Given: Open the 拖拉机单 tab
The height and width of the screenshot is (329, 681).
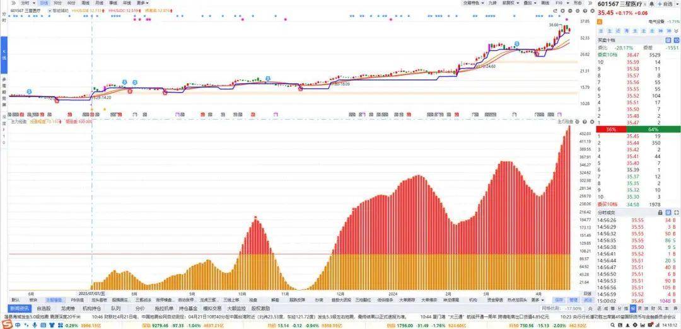Looking at the screenshot, I should pos(163,308).
